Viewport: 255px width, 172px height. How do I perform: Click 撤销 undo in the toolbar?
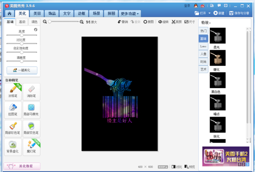click(x=123, y=22)
